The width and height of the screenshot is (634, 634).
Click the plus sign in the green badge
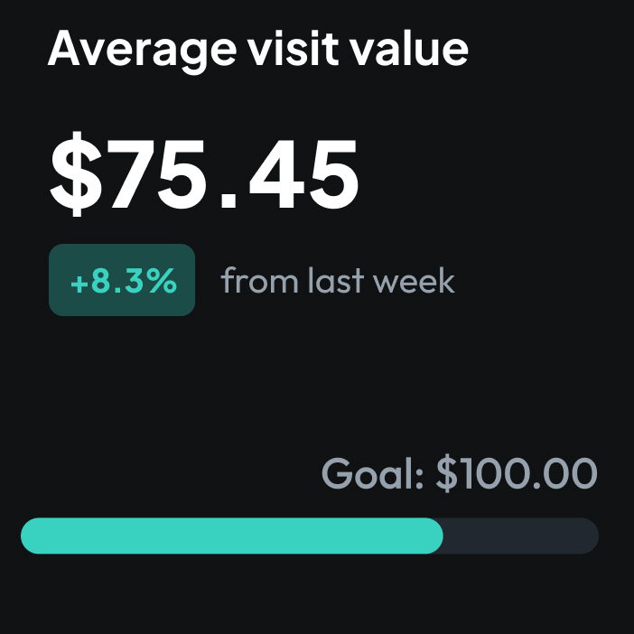tap(79, 284)
